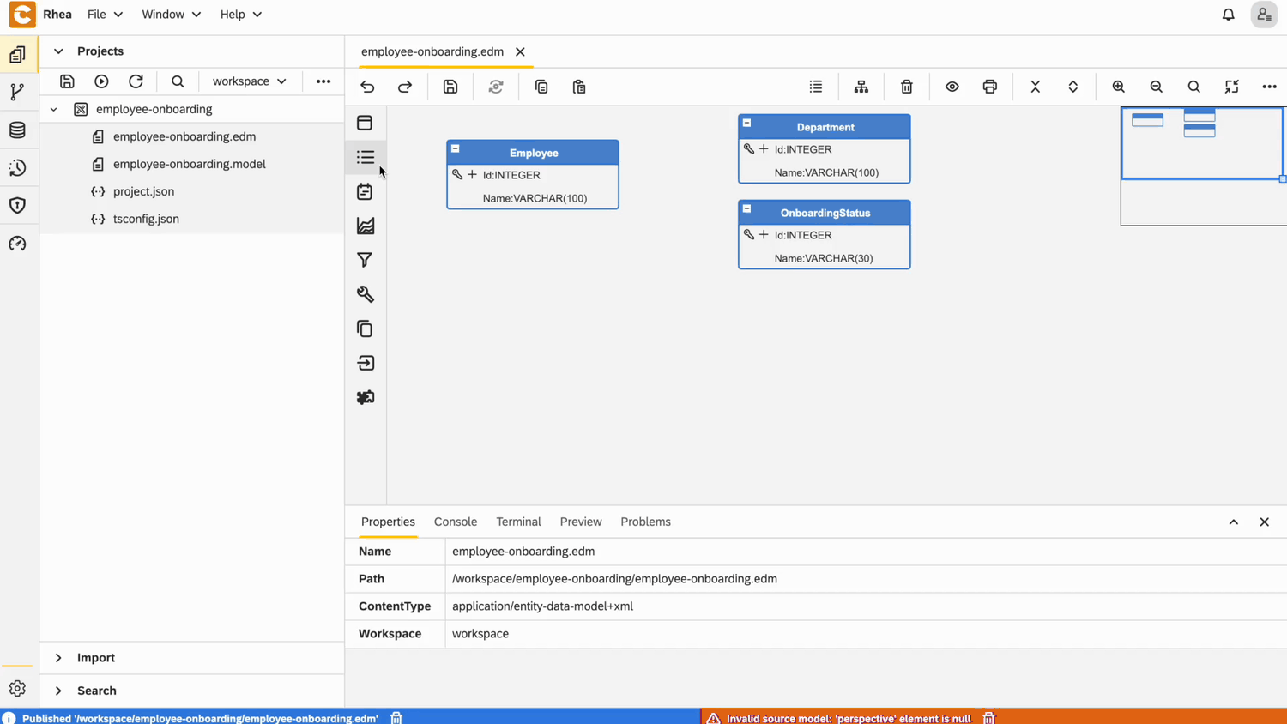
Task: Collapse the employee-onboarding project tree
Action: point(54,110)
